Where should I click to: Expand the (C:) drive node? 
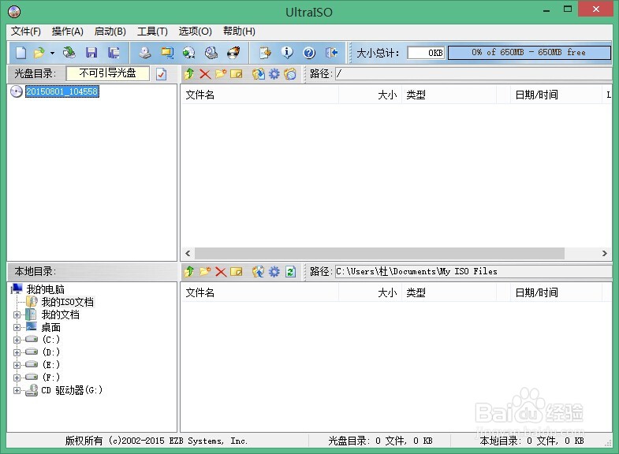click(x=17, y=340)
